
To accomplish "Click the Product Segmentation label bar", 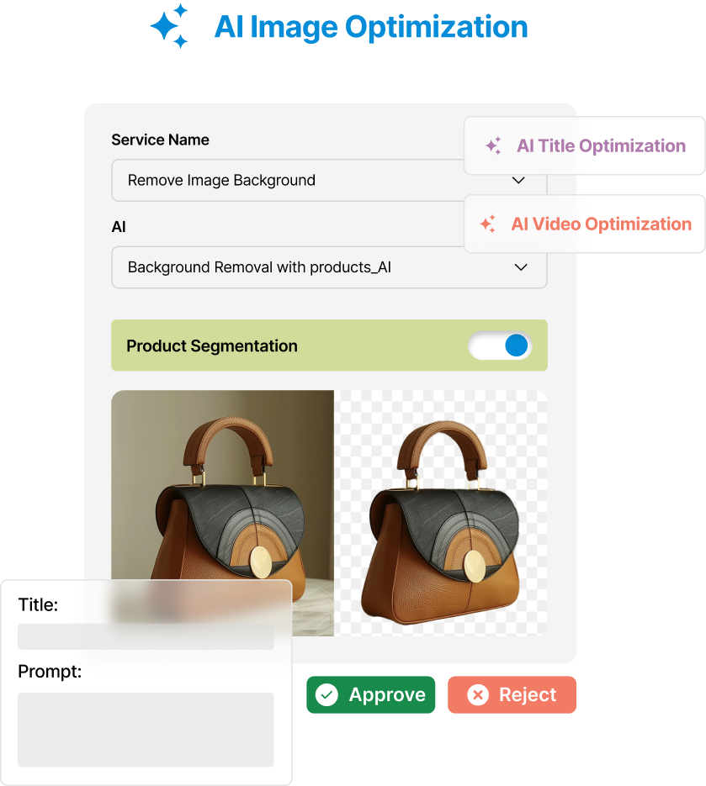I will pos(329,346).
